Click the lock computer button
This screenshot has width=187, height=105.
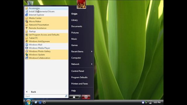[74, 97]
